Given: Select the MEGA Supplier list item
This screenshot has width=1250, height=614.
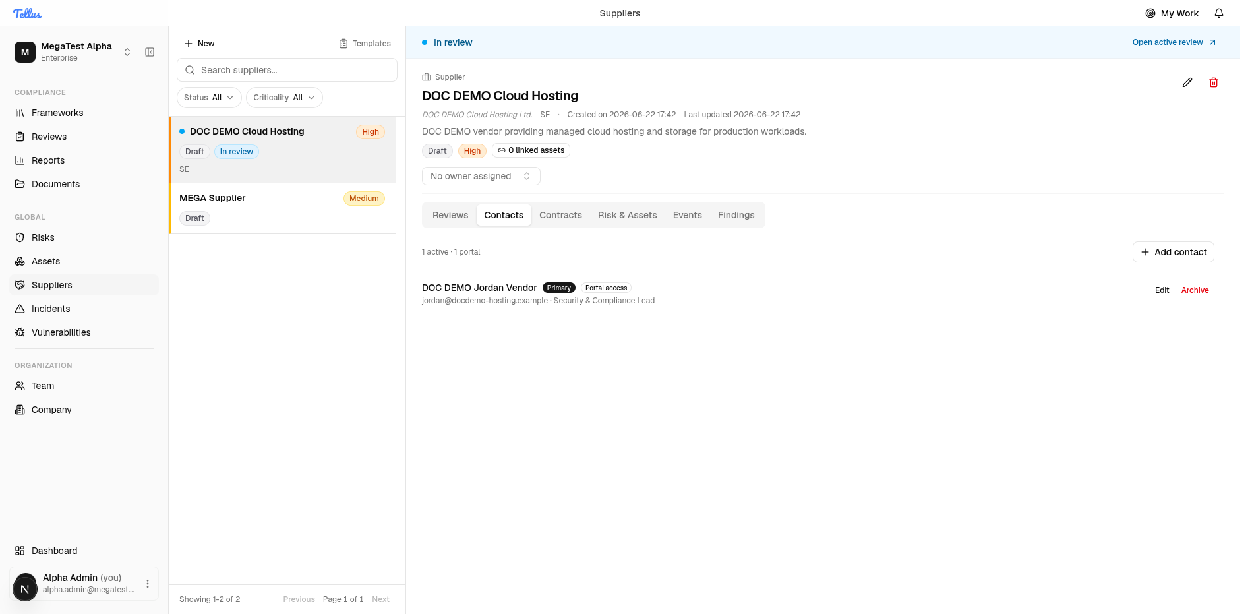Looking at the screenshot, I should [283, 208].
